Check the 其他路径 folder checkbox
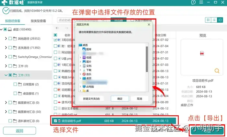227x137 pixels. click(10, 39)
